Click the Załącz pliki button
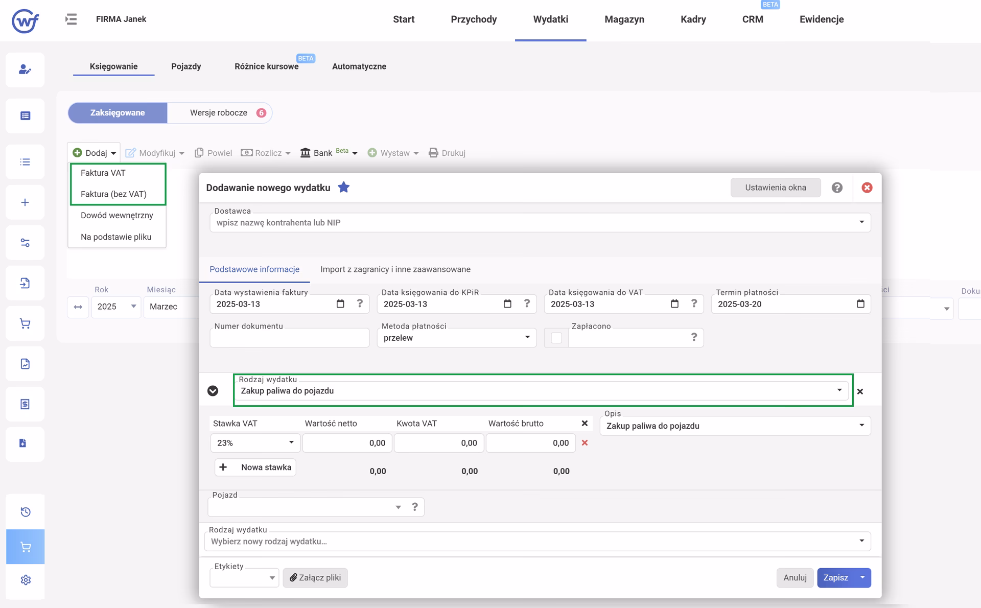Viewport: 981px width, 608px height. [315, 578]
